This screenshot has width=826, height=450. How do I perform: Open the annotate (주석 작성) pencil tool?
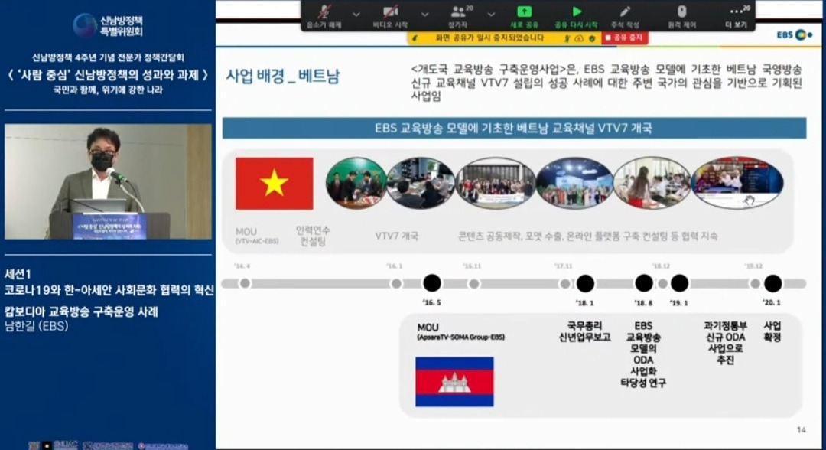[x=625, y=16]
